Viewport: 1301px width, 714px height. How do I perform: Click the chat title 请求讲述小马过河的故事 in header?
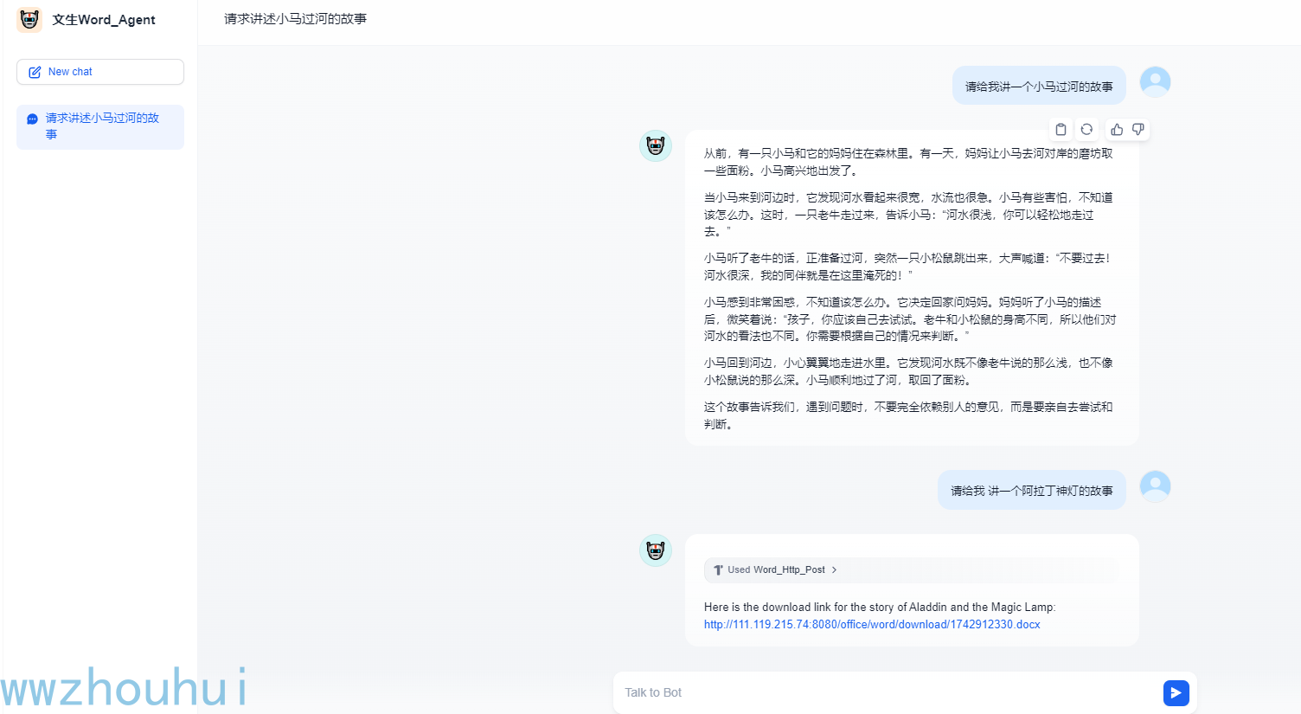(x=295, y=19)
